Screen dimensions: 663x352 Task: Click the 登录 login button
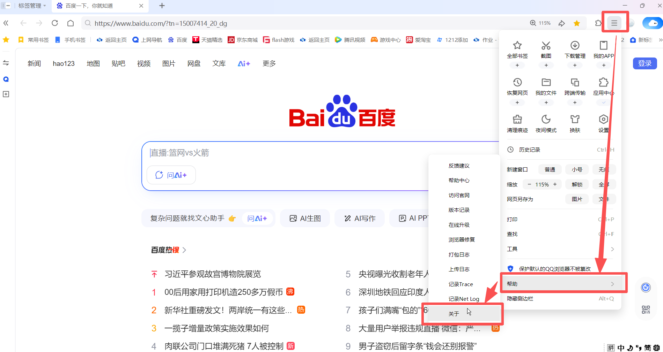pyautogui.click(x=644, y=63)
